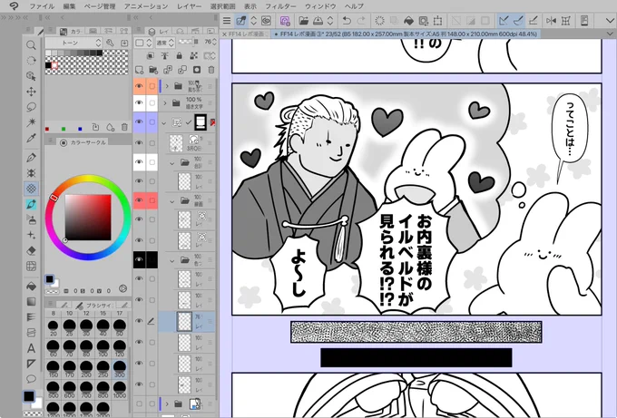
Task: Show the hidden bottom folder layer
Action: click(139, 403)
